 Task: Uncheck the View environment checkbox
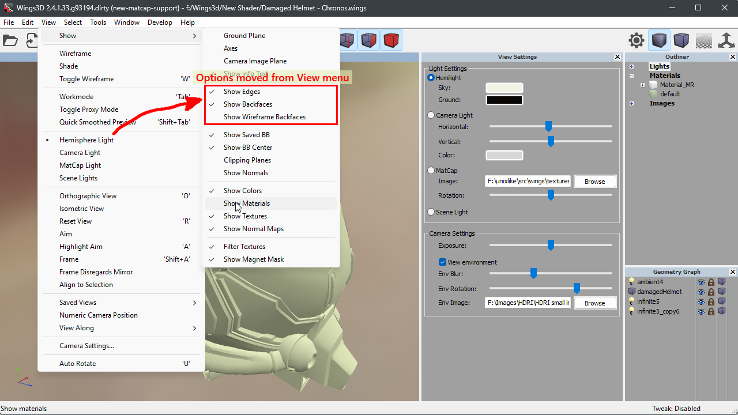(442, 262)
